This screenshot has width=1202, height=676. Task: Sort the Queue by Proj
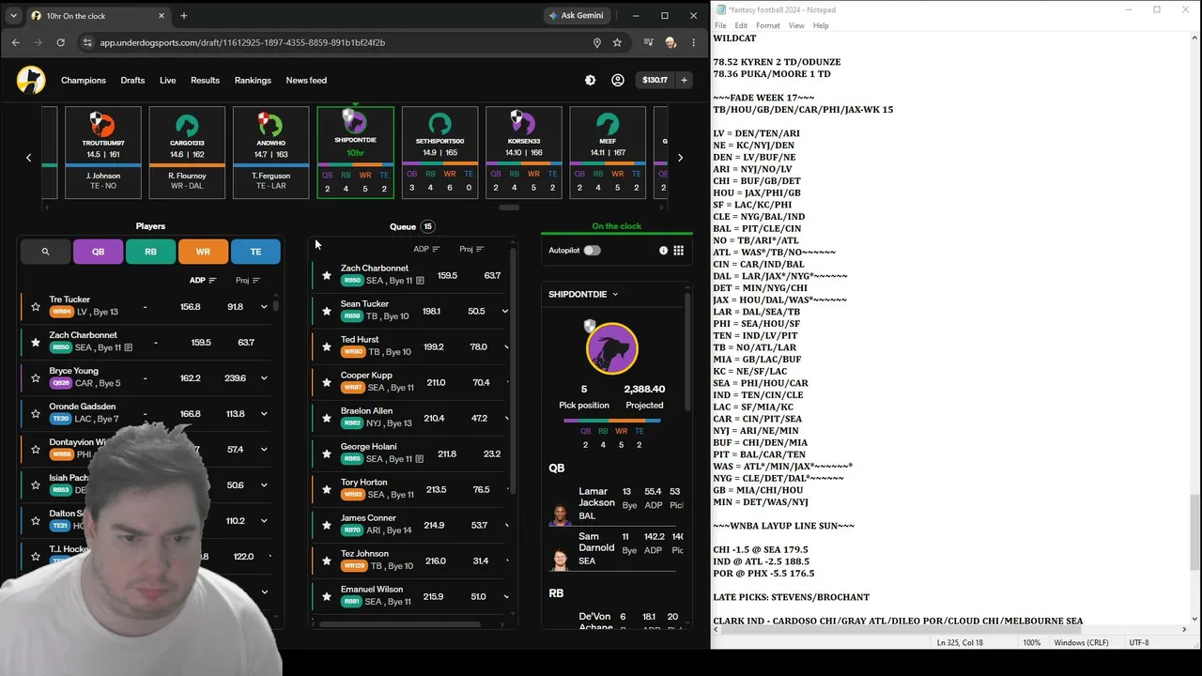pos(471,249)
